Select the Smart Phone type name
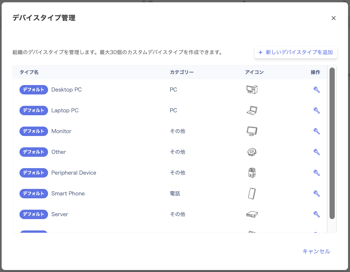Image resolution: width=350 pixels, height=272 pixels. pyautogui.click(x=68, y=193)
